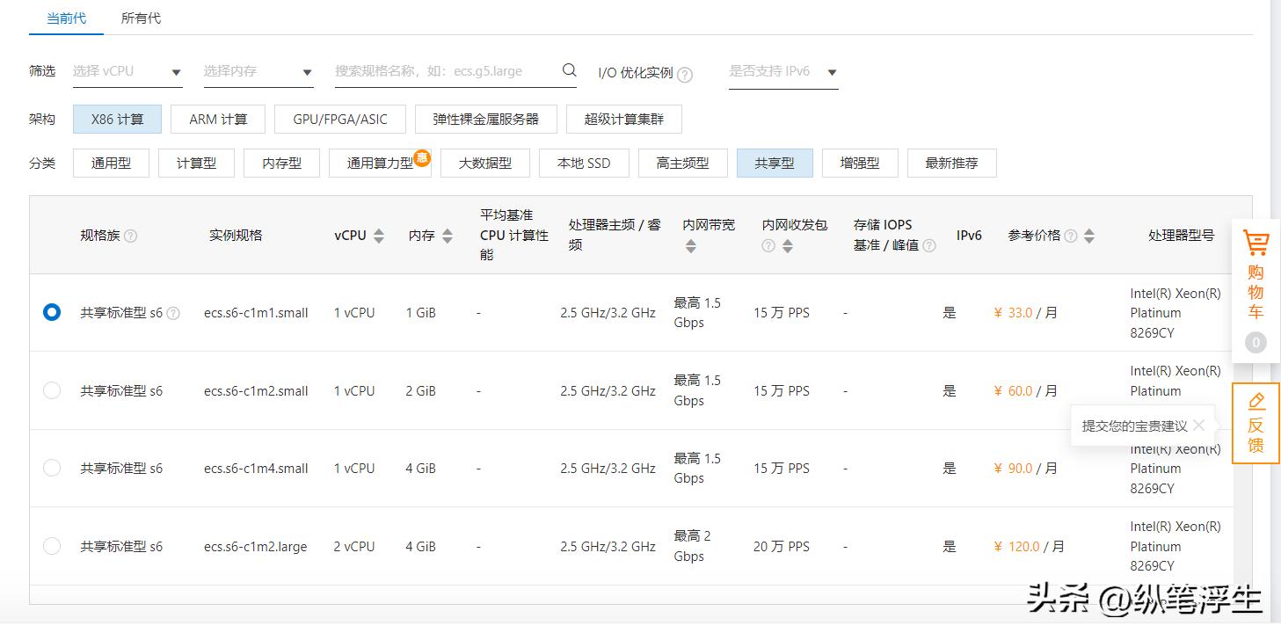Click the search magnifier icon
This screenshot has width=1281, height=633.
click(x=568, y=70)
